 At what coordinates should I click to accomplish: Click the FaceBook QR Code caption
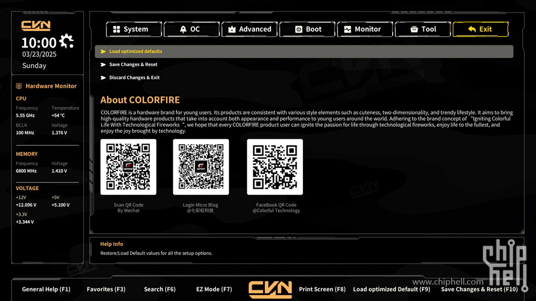[276, 208]
